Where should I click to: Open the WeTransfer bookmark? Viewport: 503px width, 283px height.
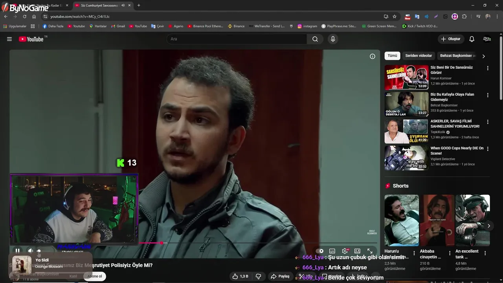(266, 26)
